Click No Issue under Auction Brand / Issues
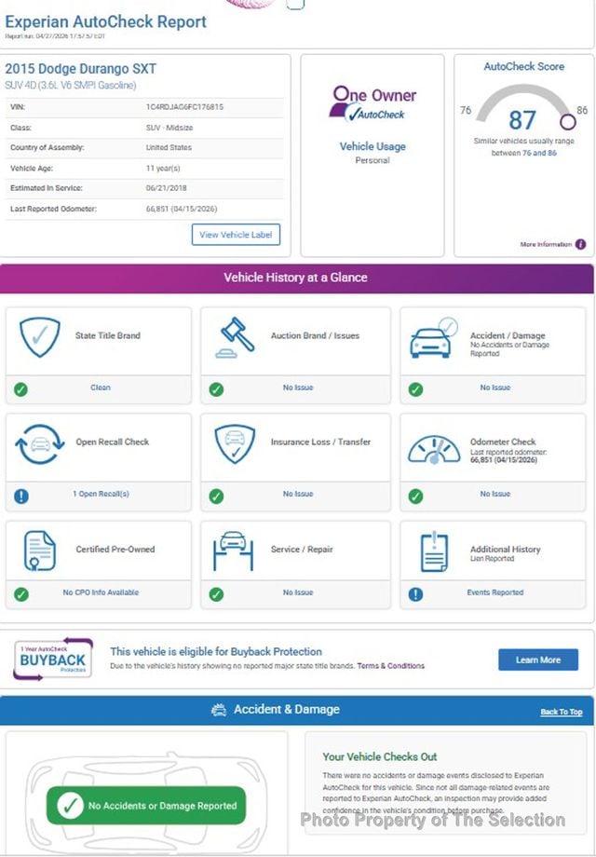596x857 pixels. click(298, 387)
